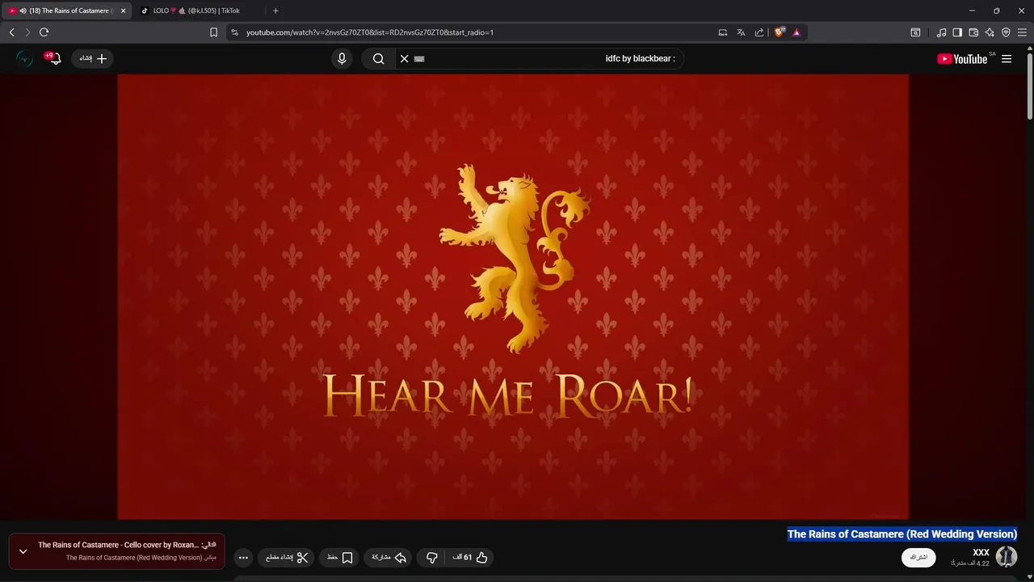Click the XXX channel name
Screen dimensions: 1034x582
pyautogui.click(x=981, y=552)
